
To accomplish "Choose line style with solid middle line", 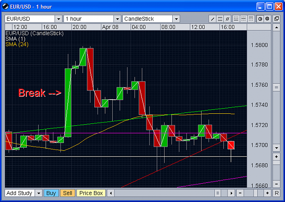I will point(244,19).
